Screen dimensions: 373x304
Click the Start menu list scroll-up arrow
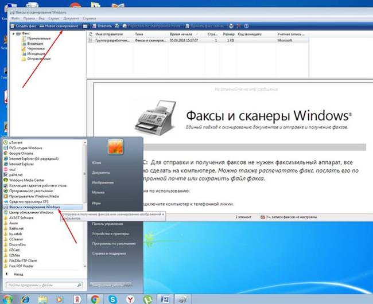pyautogui.click(x=85, y=142)
